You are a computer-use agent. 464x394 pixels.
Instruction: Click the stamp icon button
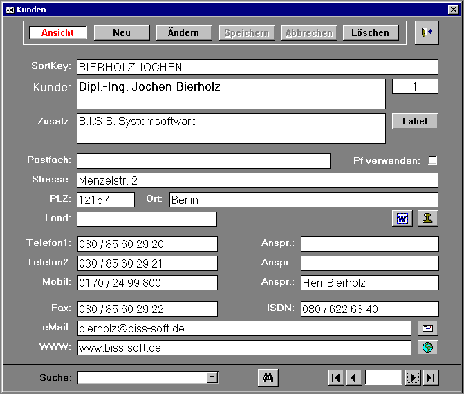[427, 218]
